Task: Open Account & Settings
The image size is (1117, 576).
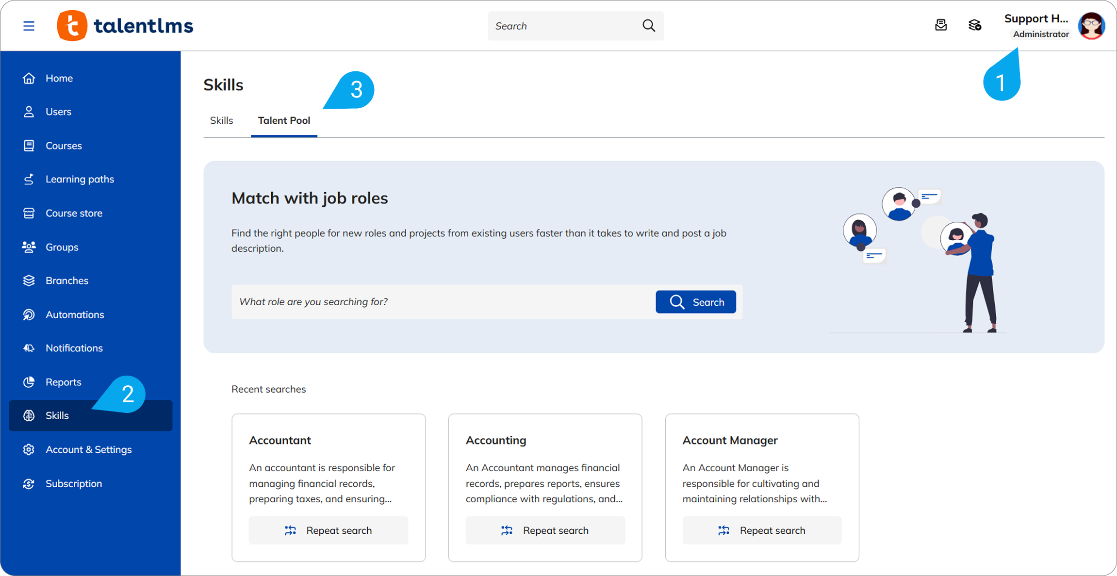Action: click(x=88, y=449)
